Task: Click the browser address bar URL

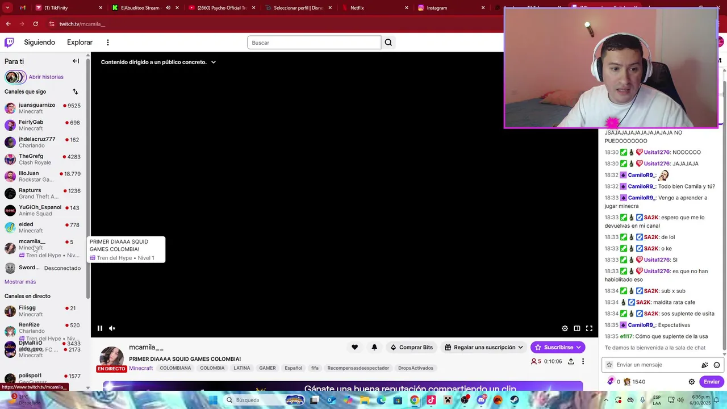Action: (82, 24)
